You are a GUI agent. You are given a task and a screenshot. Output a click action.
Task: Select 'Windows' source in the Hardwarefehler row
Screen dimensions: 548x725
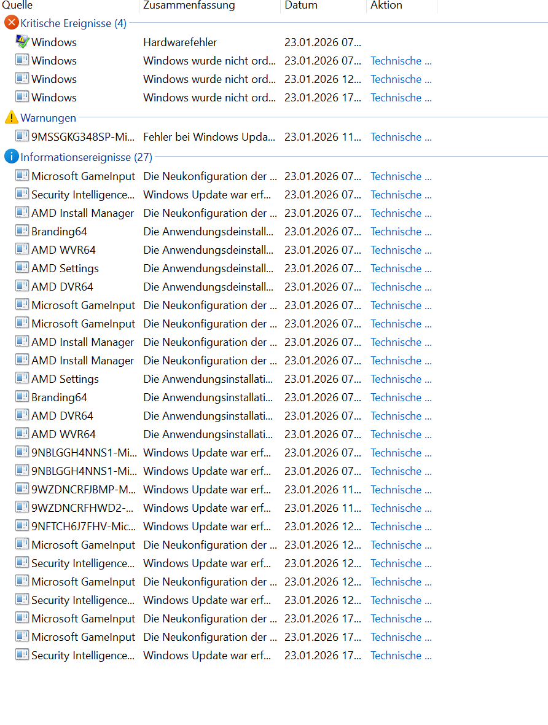pos(54,42)
